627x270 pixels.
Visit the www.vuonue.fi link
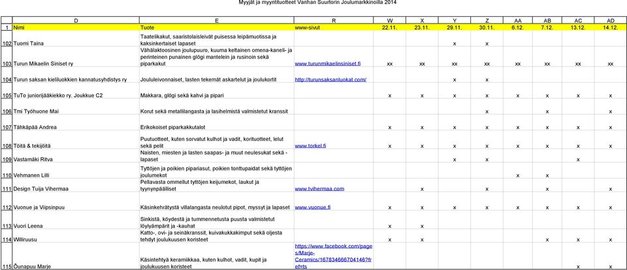[312, 207]
